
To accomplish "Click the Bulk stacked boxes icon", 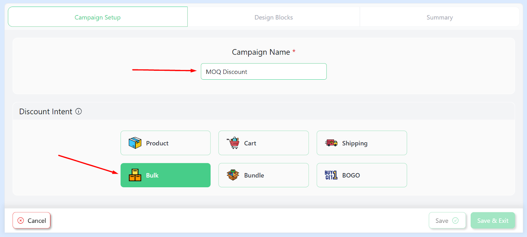I will [135, 175].
